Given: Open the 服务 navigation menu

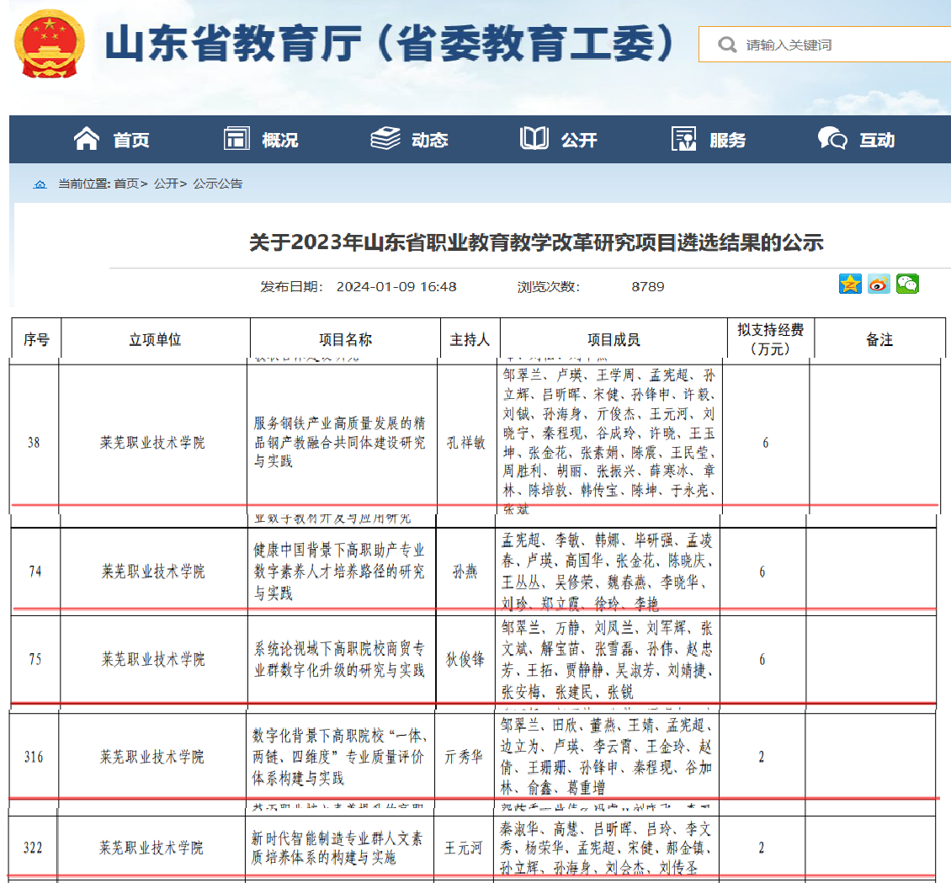Looking at the screenshot, I should pyautogui.click(x=709, y=140).
